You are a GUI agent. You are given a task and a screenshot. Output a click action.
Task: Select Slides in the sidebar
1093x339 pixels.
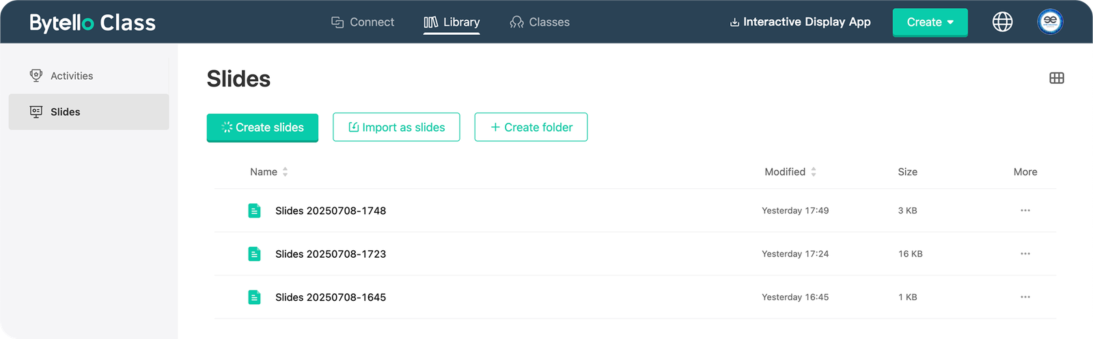(x=66, y=112)
